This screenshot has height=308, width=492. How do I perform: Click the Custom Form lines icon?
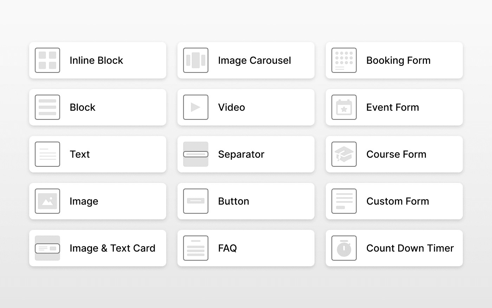click(344, 201)
